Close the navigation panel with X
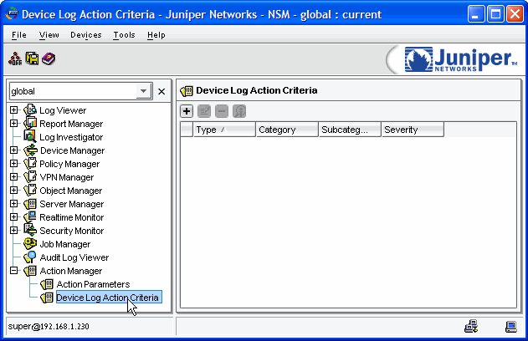The height and width of the screenshot is (341, 528). (161, 91)
